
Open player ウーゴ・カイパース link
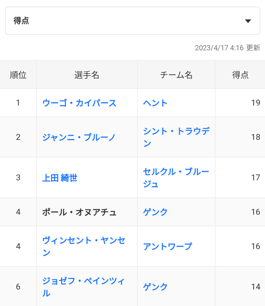click(x=79, y=103)
